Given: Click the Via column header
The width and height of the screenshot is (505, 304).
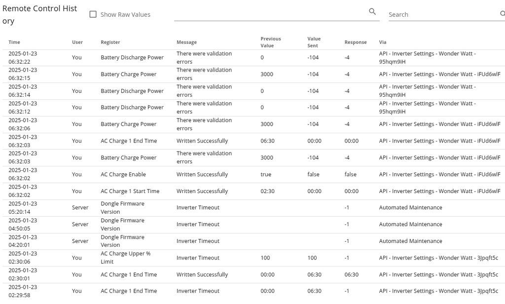Looking at the screenshot, I should (383, 42).
